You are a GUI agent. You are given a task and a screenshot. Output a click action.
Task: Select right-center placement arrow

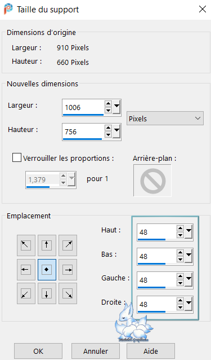click(x=68, y=270)
